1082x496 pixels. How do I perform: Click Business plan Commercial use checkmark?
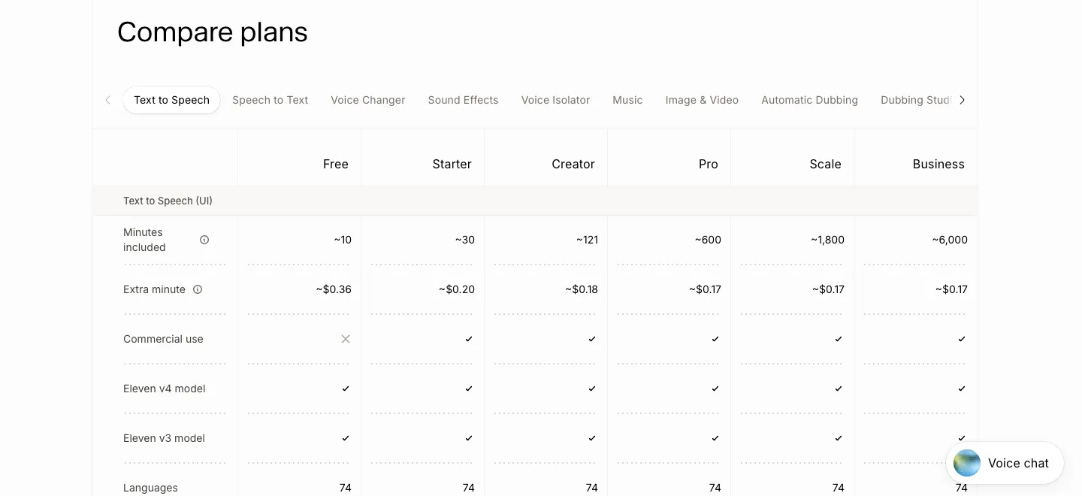[x=962, y=339]
